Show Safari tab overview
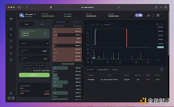 pos(166,7)
